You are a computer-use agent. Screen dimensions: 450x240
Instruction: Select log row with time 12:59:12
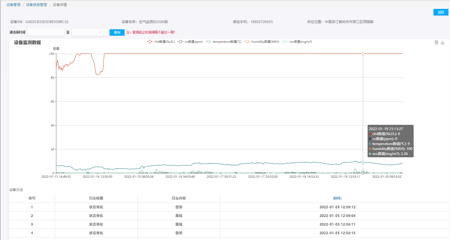[337, 207]
